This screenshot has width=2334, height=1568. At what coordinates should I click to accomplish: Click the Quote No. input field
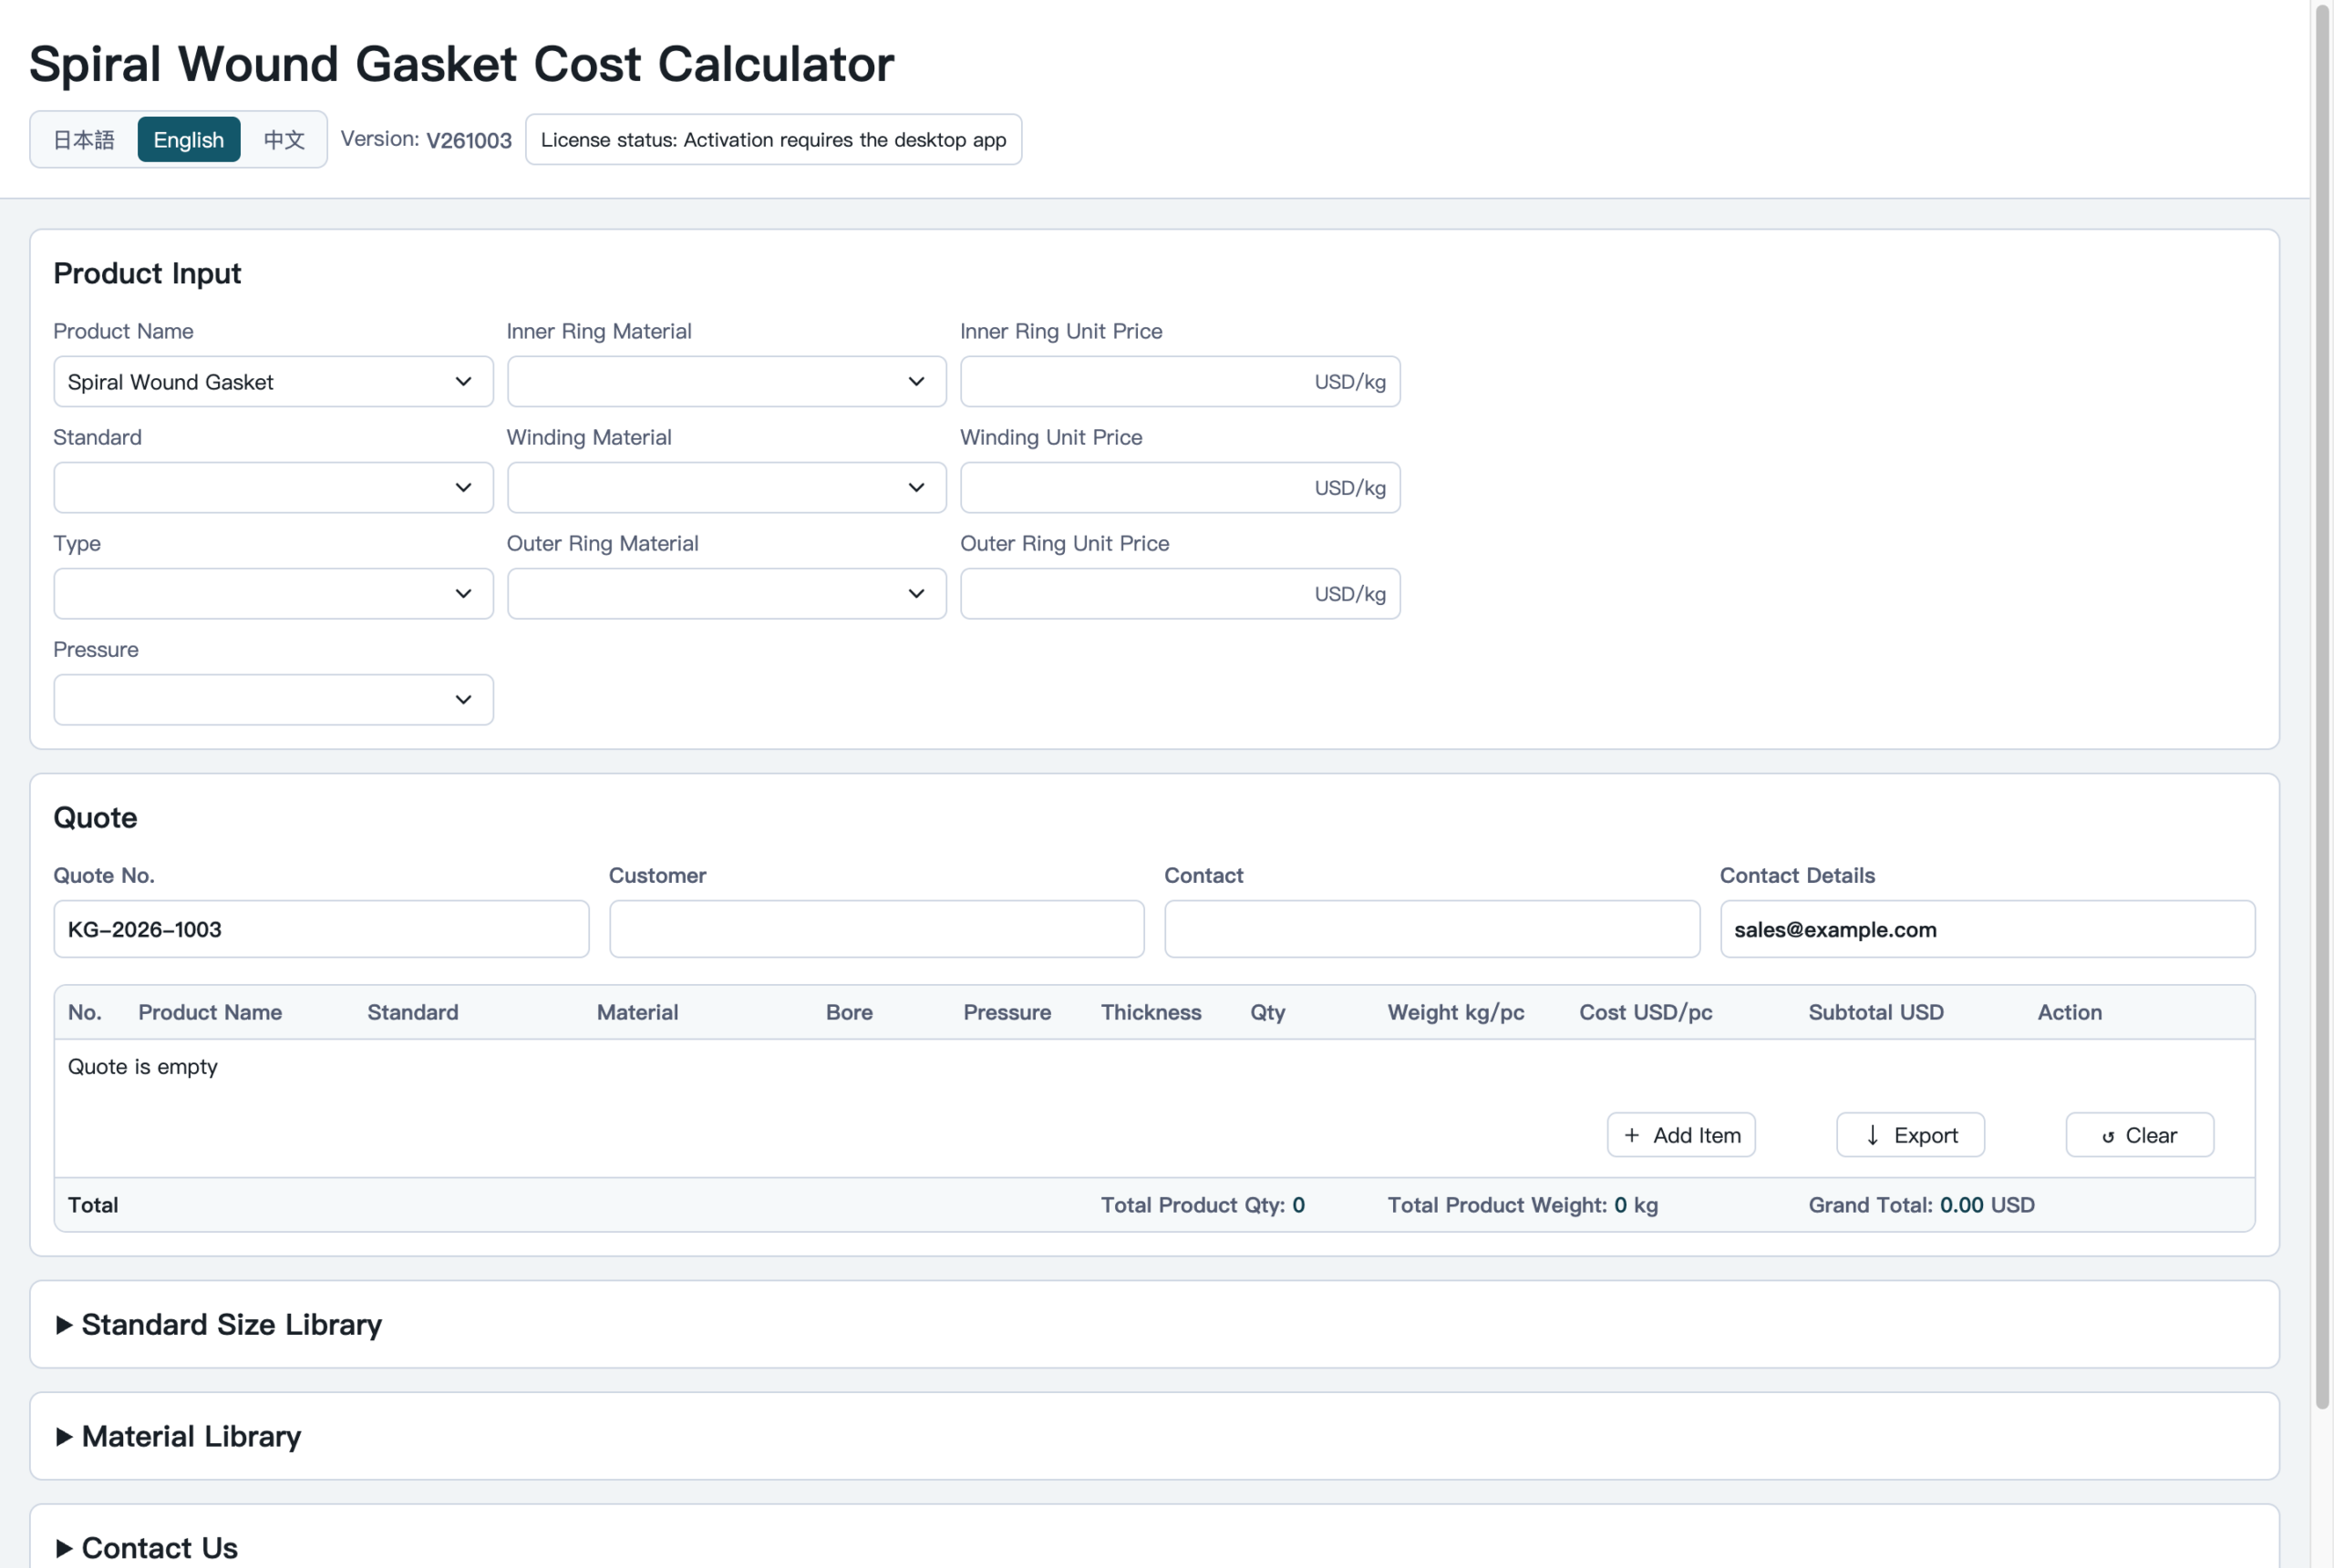(321, 929)
